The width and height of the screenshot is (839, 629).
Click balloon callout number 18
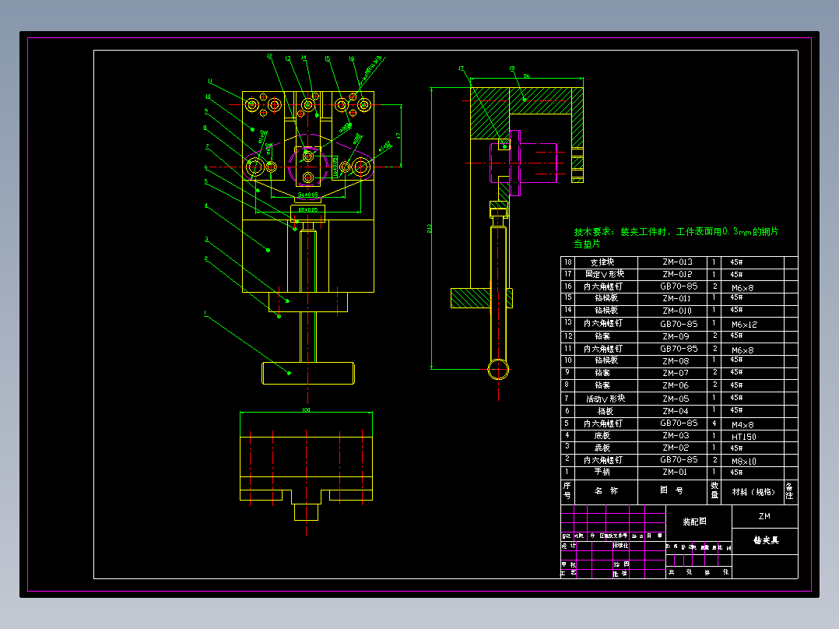pyautogui.click(x=512, y=69)
